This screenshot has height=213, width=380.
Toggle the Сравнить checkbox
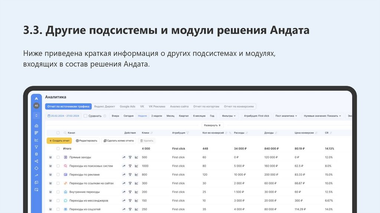point(85,116)
